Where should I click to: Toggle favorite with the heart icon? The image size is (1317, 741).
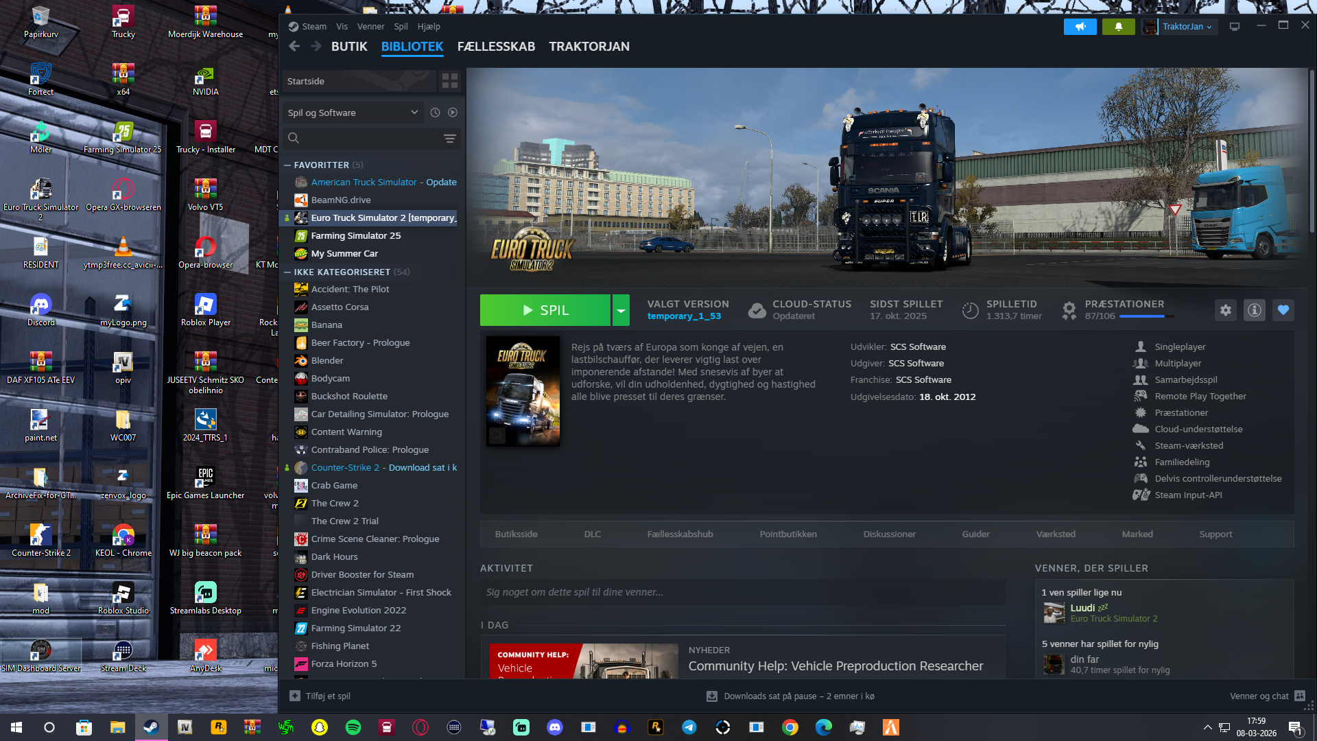point(1283,310)
